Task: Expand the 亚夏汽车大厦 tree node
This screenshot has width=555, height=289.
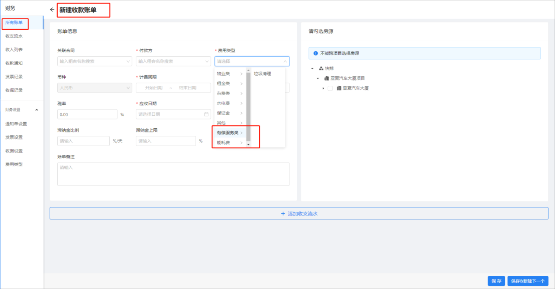Action: (x=323, y=88)
